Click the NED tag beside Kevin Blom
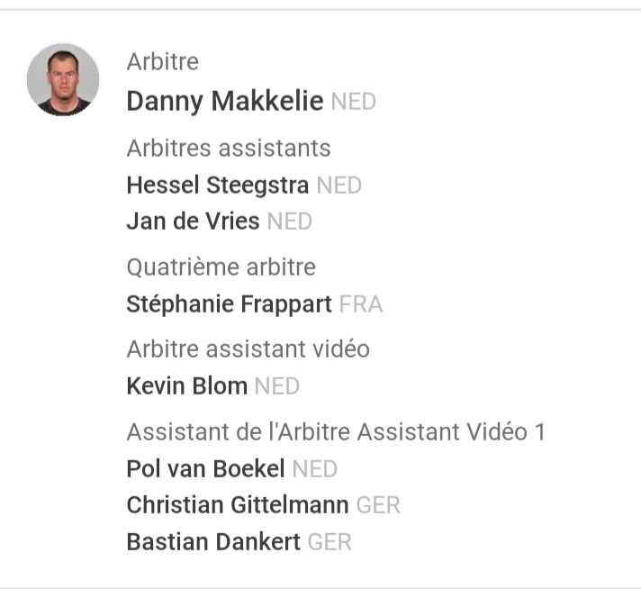 coord(276,388)
